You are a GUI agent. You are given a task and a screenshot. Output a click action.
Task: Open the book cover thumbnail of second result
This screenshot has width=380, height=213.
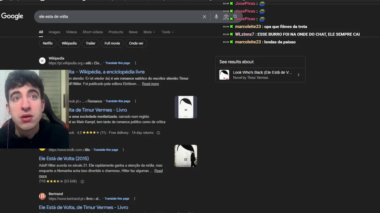click(x=186, y=107)
